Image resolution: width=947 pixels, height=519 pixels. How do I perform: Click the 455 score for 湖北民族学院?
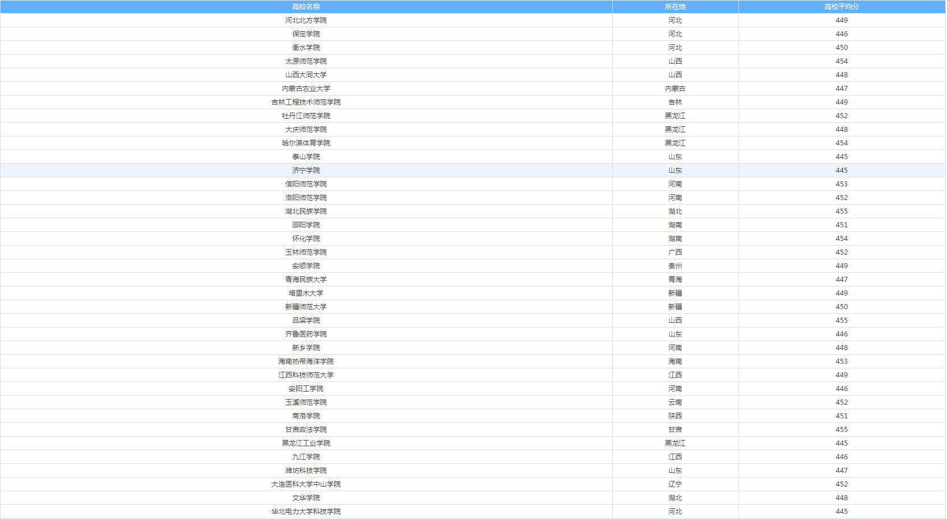842,211
